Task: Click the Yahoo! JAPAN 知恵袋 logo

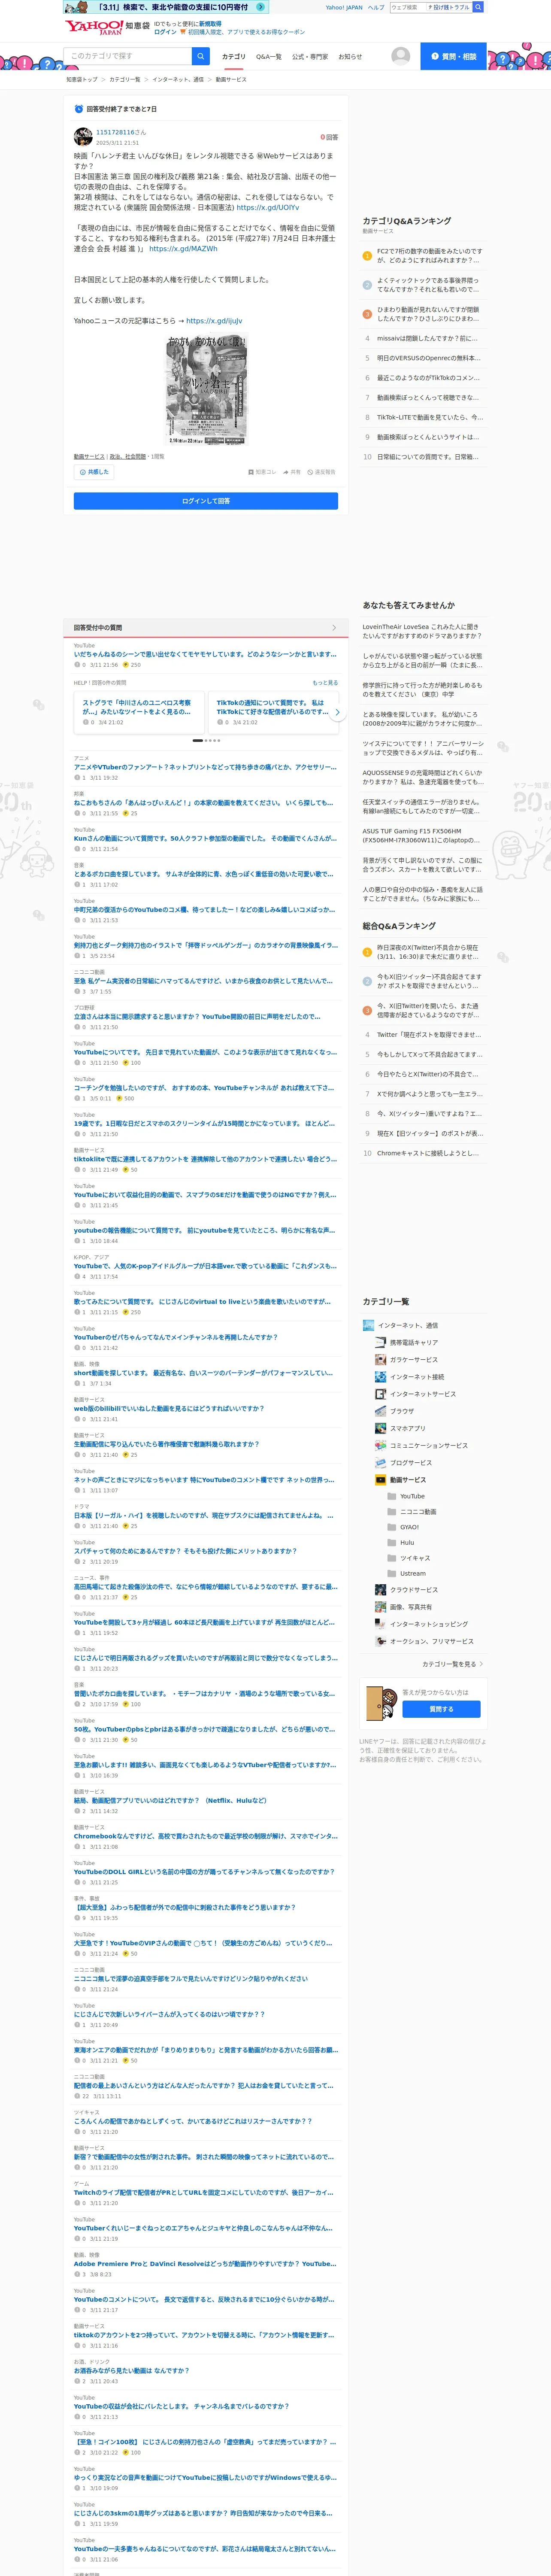Action: [107, 27]
